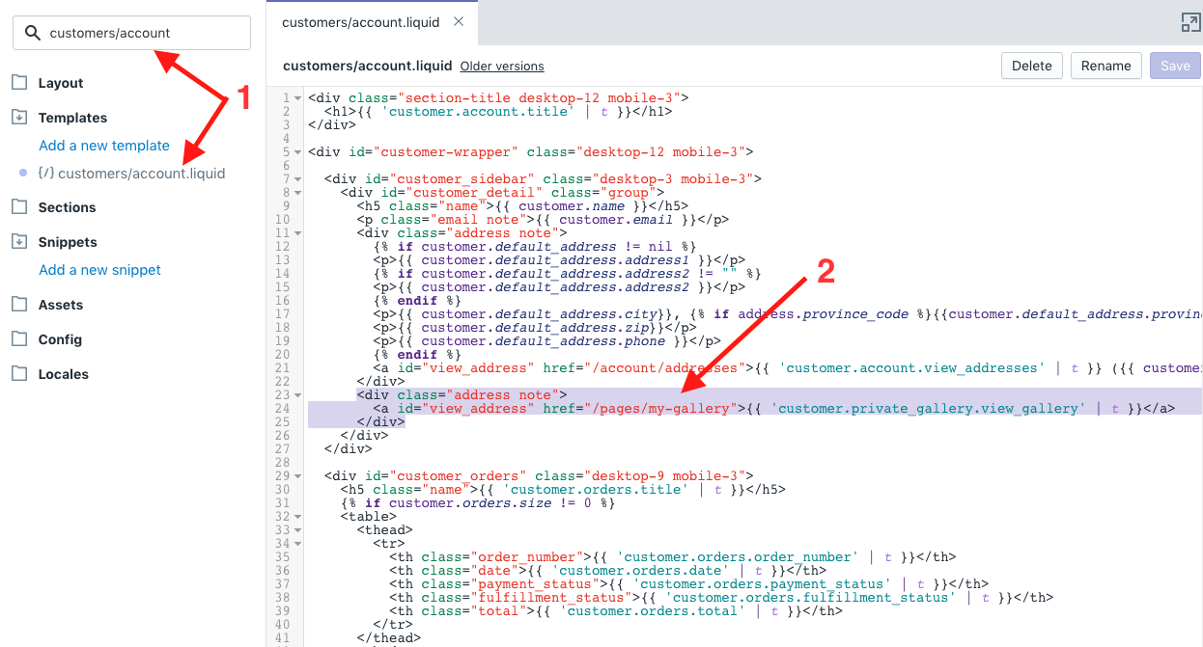Fold code at line 34
This screenshot has height=647, width=1203.
[297, 544]
